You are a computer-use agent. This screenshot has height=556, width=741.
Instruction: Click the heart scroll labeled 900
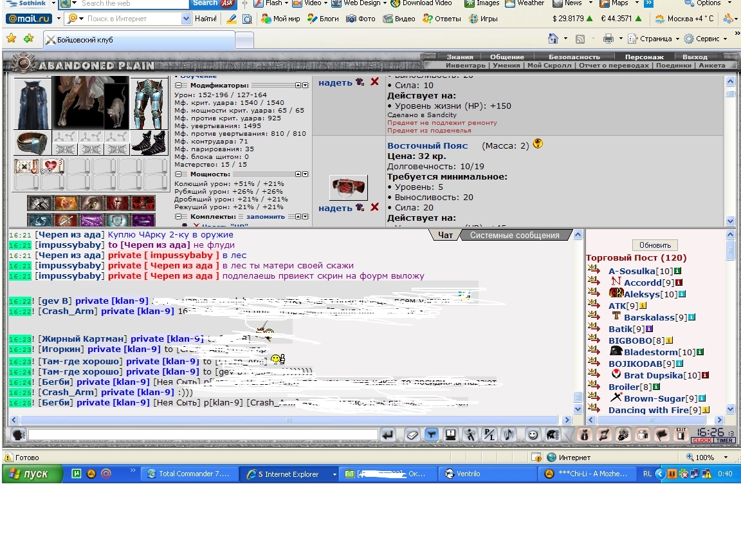click(x=52, y=167)
